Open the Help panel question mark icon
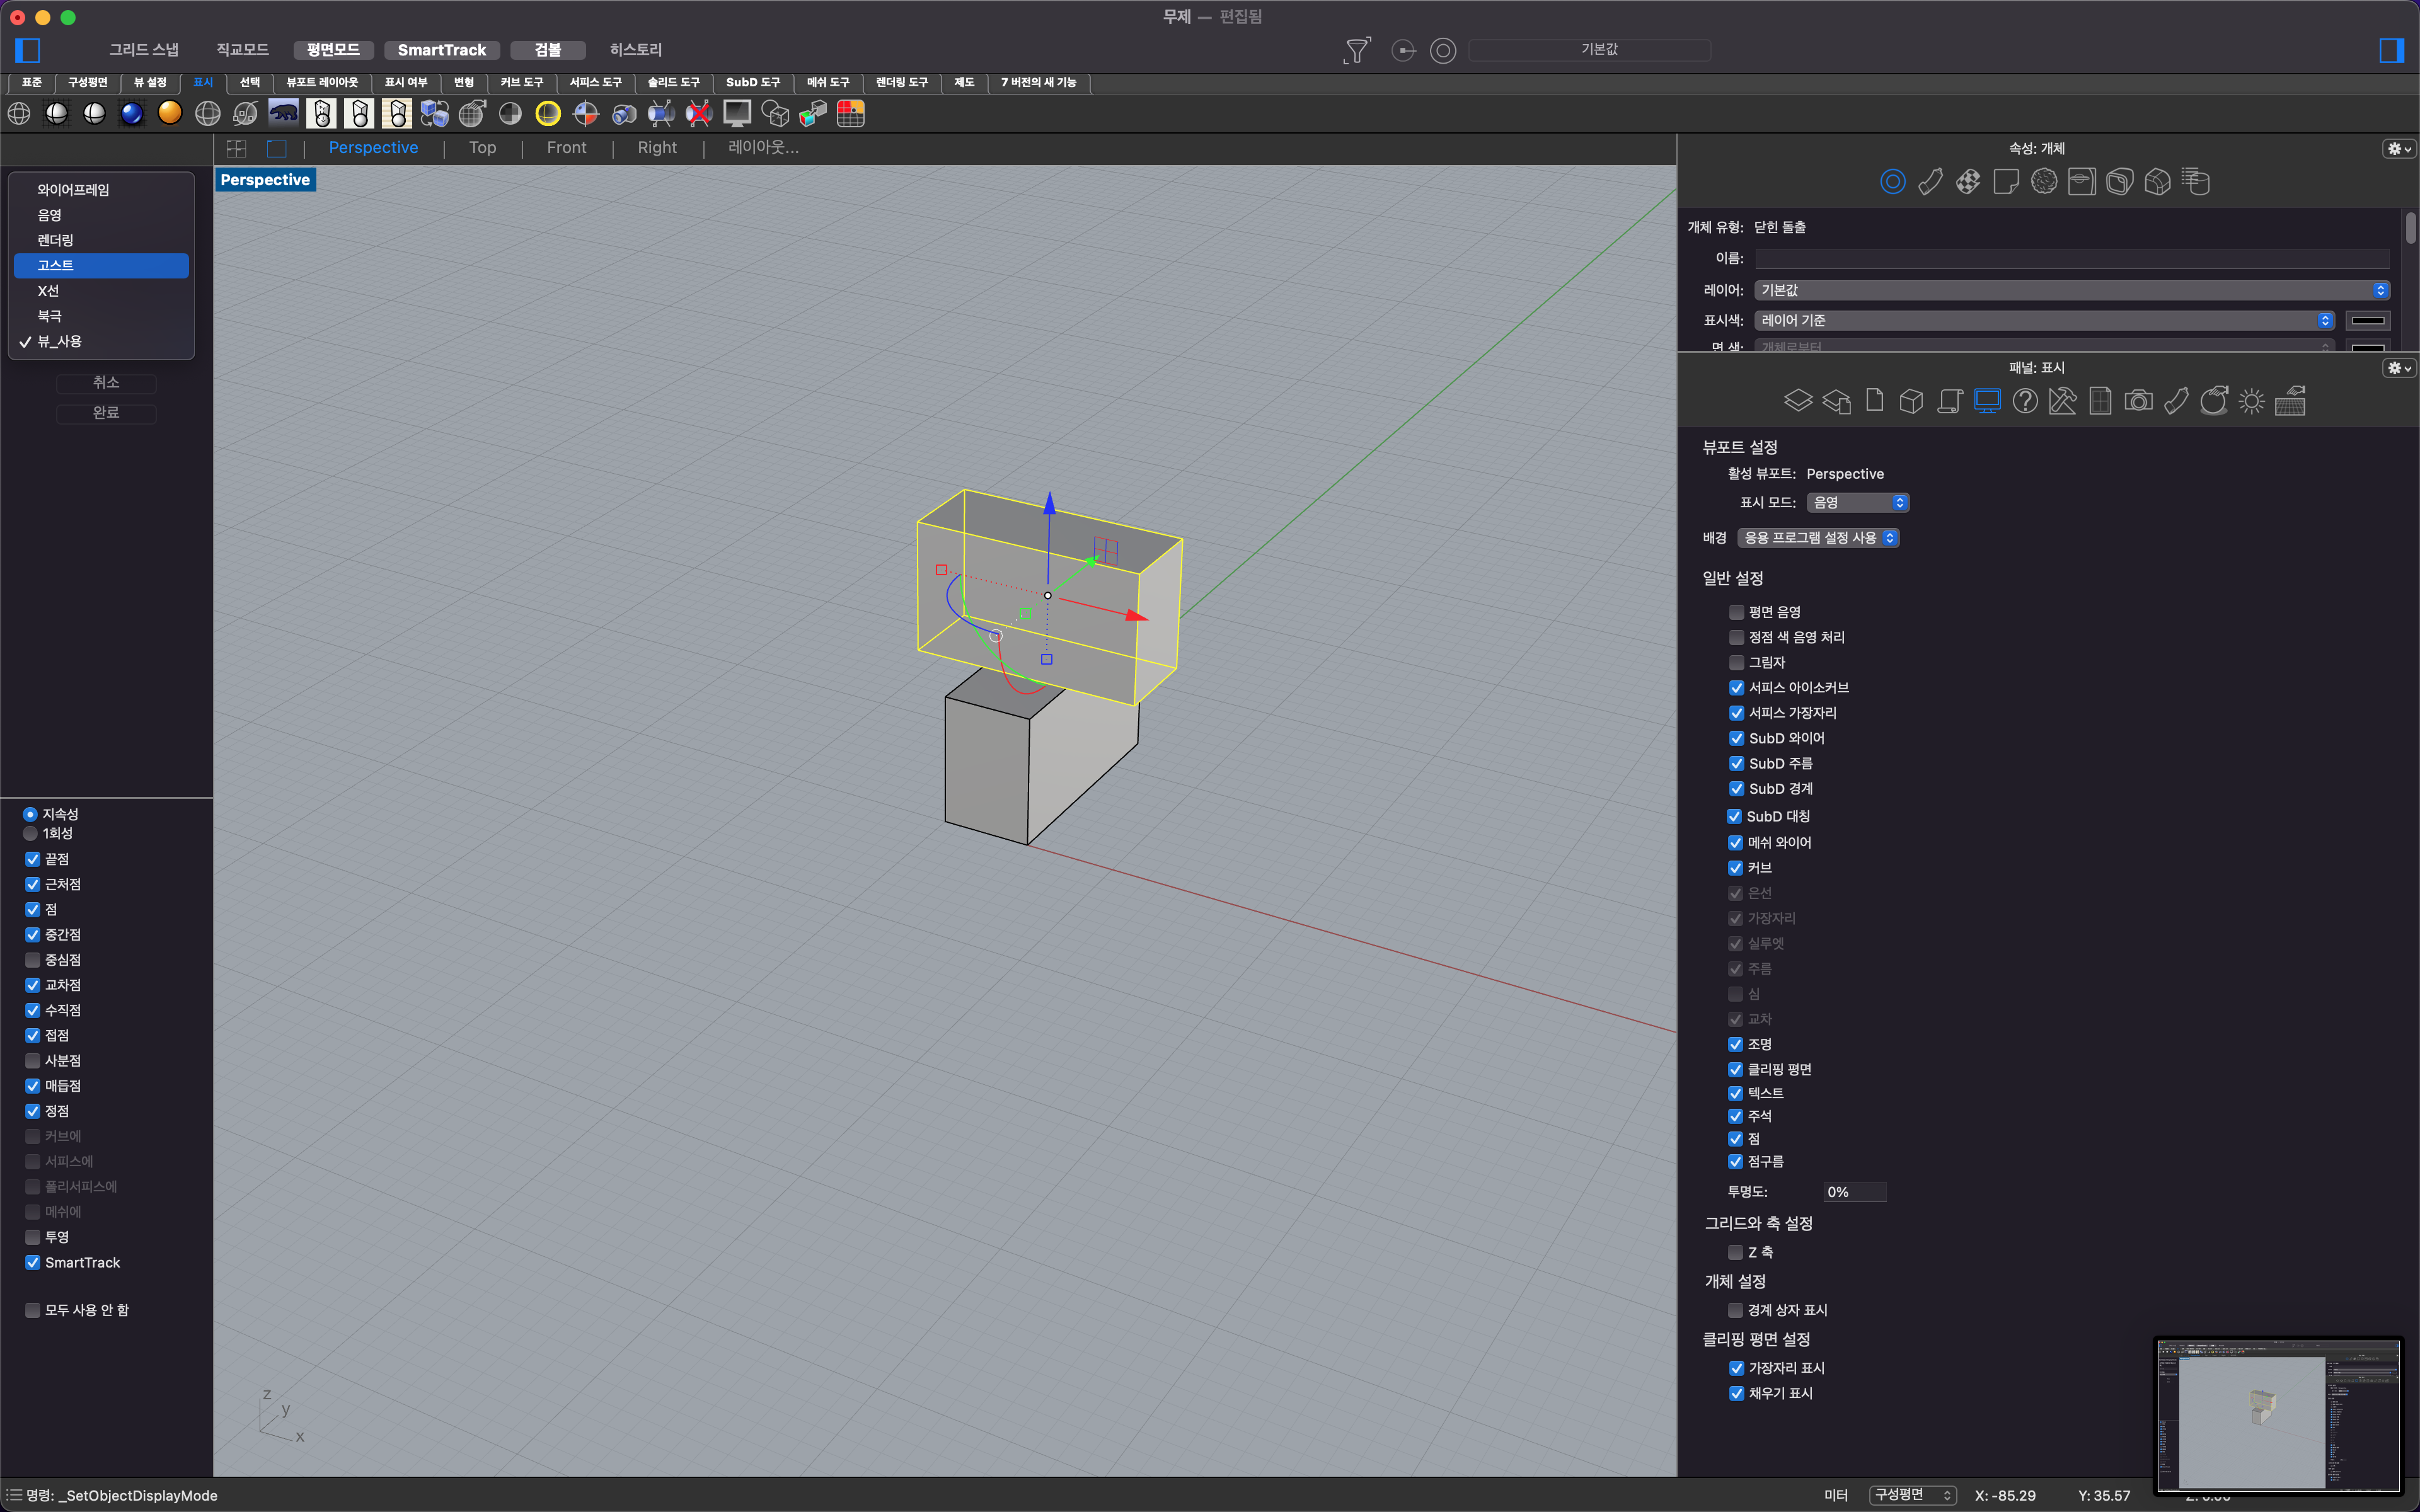 pyautogui.click(x=2025, y=401)
